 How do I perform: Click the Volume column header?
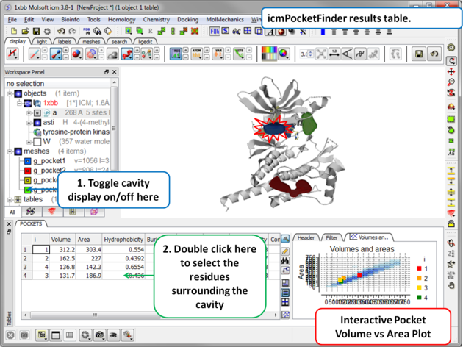coord(62,239)
